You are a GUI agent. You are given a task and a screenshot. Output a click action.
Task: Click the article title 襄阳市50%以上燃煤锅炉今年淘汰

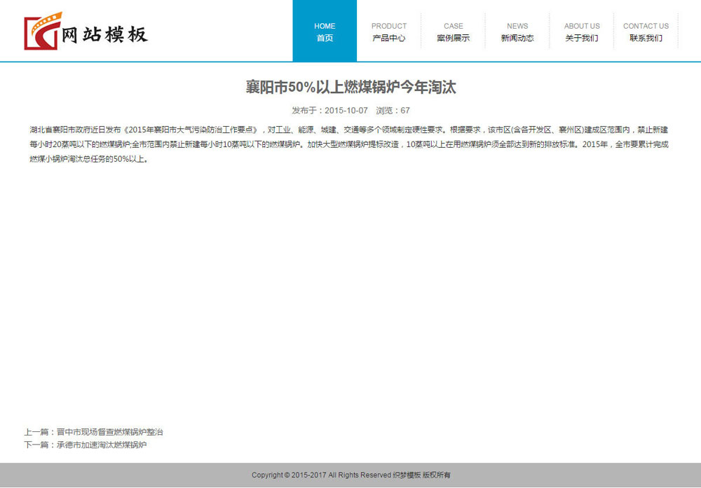tap(350, 87)
